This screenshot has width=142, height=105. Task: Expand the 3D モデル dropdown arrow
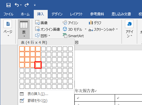[x=85, y=29]
